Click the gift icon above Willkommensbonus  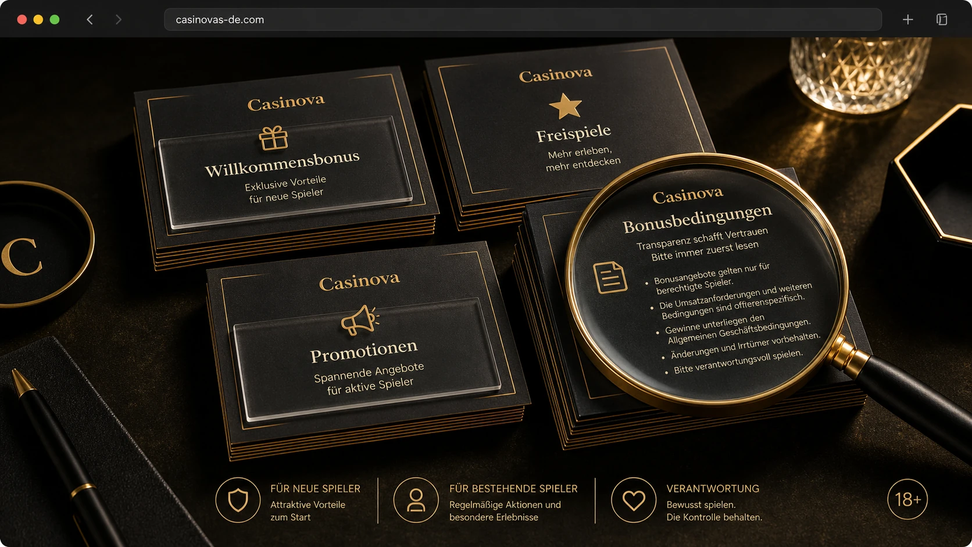point(273,138)
